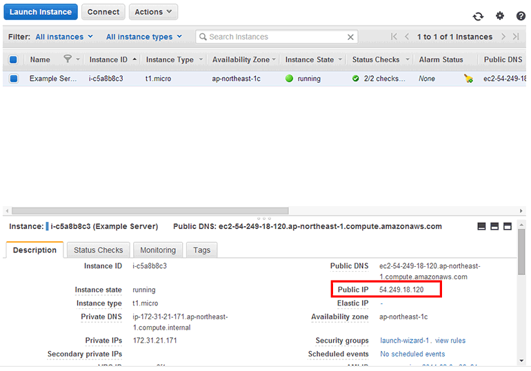Viewport: 531px width, 371px height.
Task: Open the launch-wizard-1 security group link
Action: pos(405,341)
